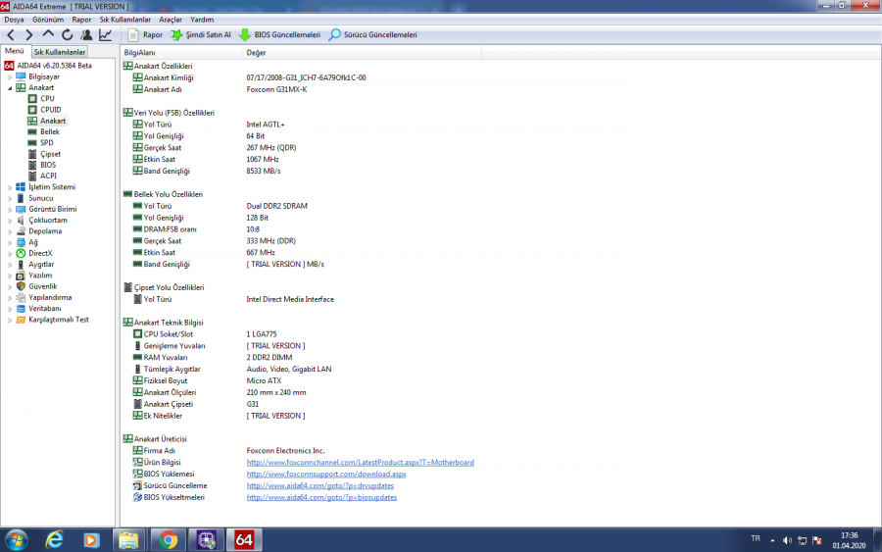882x552 pixels.
Task: Select the Bellek item in the tree
Action: (x=50, y=131)
